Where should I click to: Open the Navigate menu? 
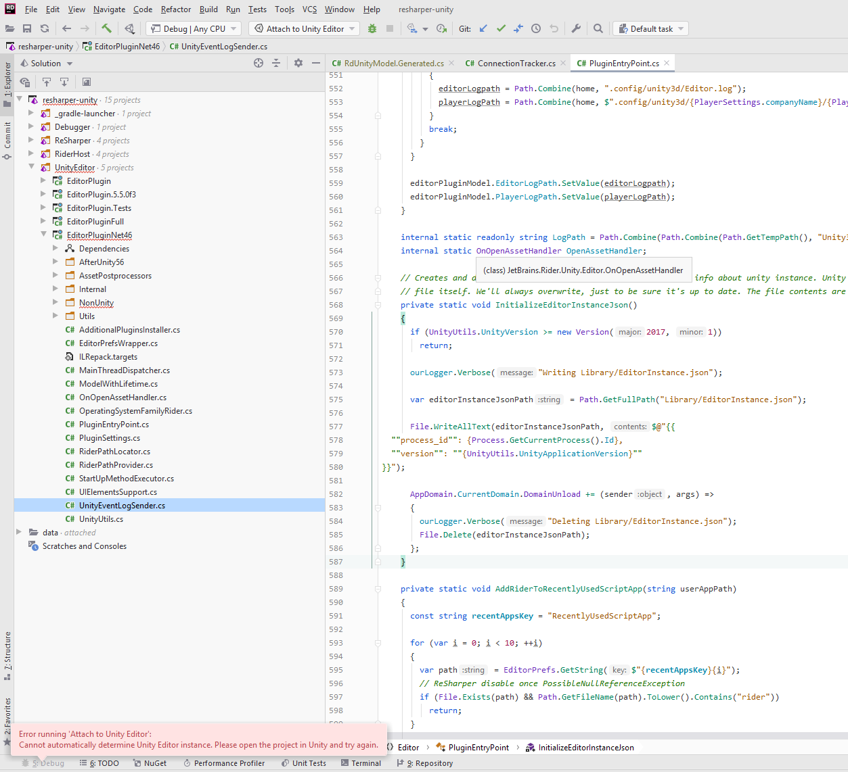click(x=109, y=9)
